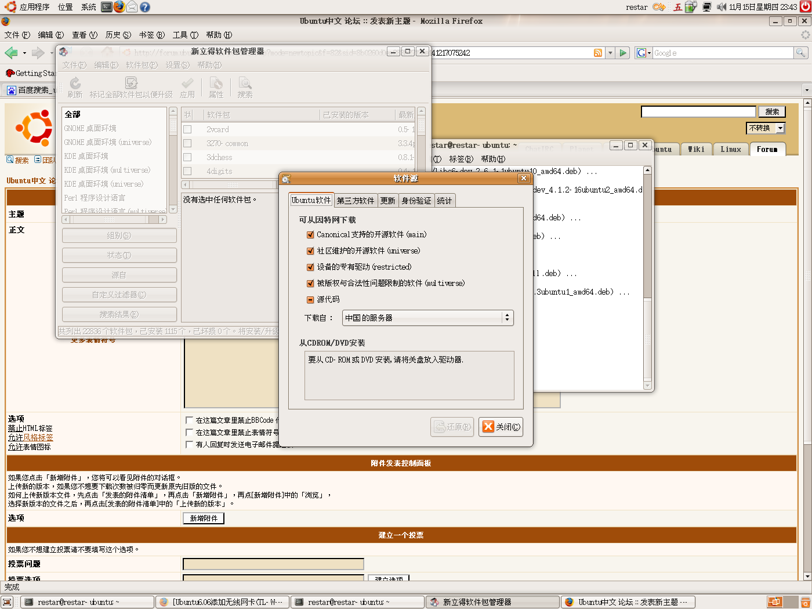
Task: Click the 允许风格标签 link
Action: 30,437
